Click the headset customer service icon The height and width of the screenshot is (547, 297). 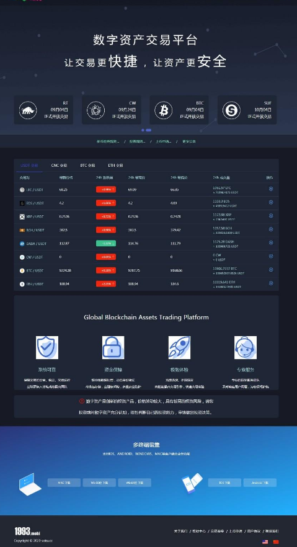[x=246, y=347]
